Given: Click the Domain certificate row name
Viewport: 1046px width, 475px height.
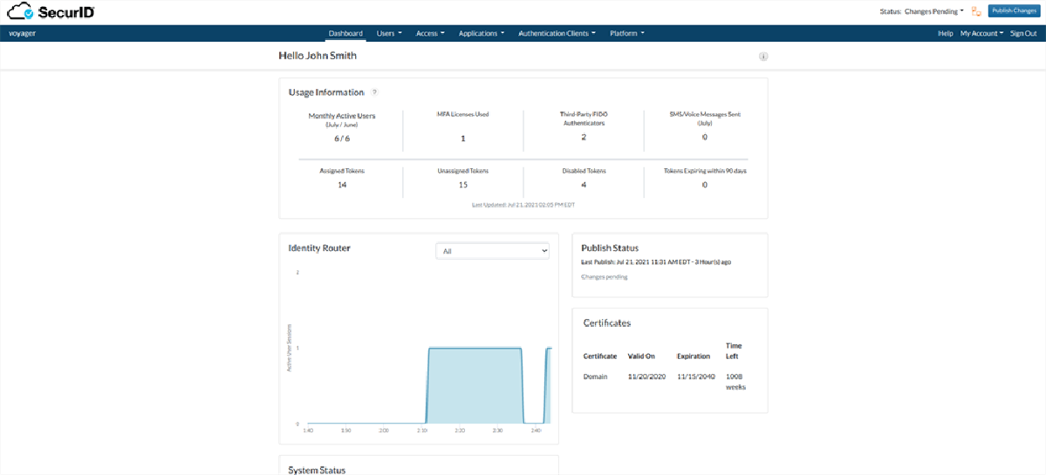Looking at the screenshot, I should click(595, 377).
